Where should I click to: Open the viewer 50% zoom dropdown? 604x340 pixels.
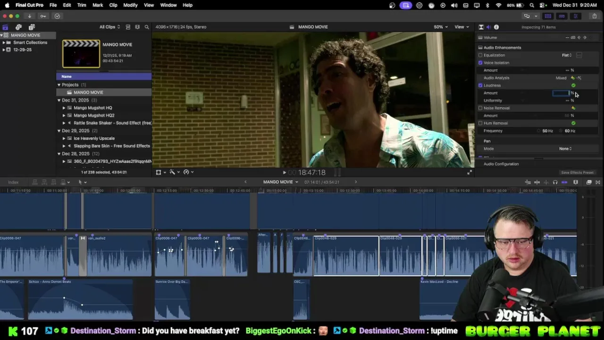(x=441, y=27)
